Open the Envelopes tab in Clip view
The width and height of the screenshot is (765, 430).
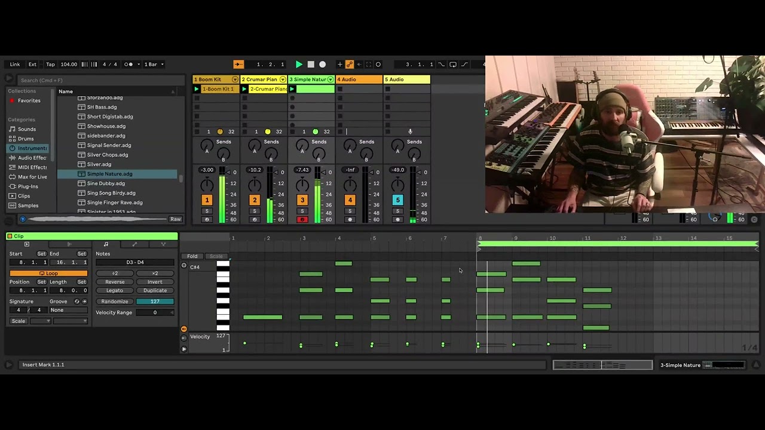pos(134,244)
